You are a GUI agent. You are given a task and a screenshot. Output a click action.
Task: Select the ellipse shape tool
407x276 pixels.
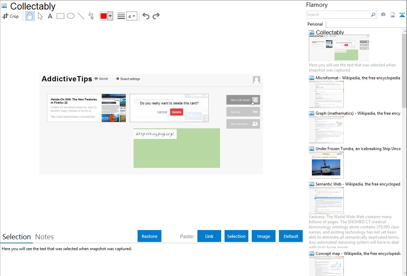(x=71, y=16)
